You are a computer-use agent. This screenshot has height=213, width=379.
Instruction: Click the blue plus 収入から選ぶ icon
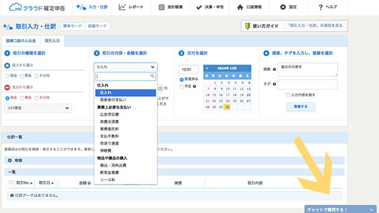[7, 65]
